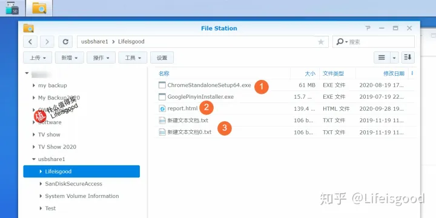Image resolution: width=436 pixels, height=218 pixels.
Task: Open the 操作 action dropdown menu
Action: tap(101, 58)
